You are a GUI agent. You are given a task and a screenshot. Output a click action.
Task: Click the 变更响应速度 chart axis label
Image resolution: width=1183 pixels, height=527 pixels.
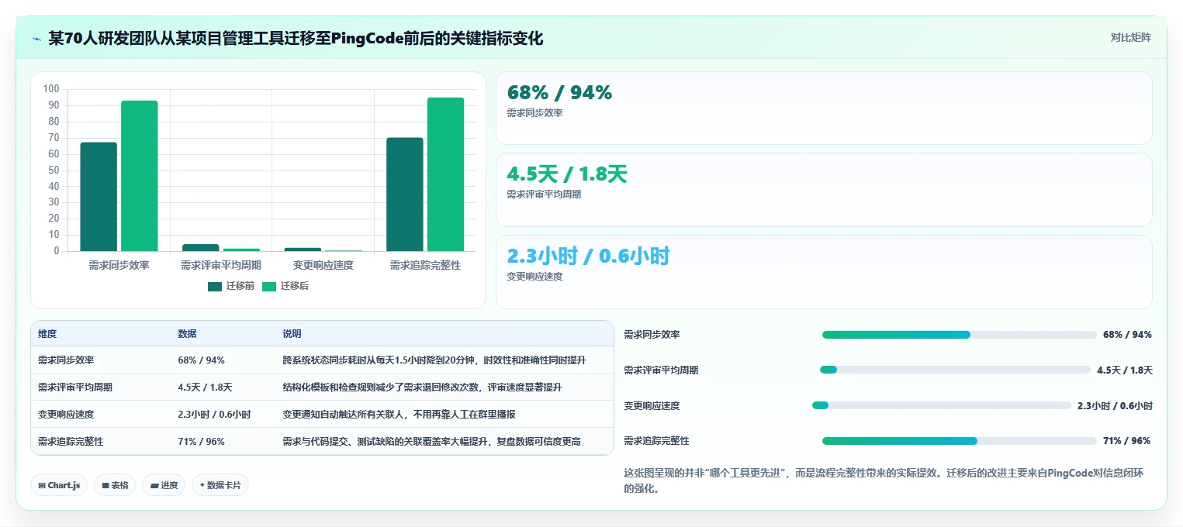tap(323, 266)
